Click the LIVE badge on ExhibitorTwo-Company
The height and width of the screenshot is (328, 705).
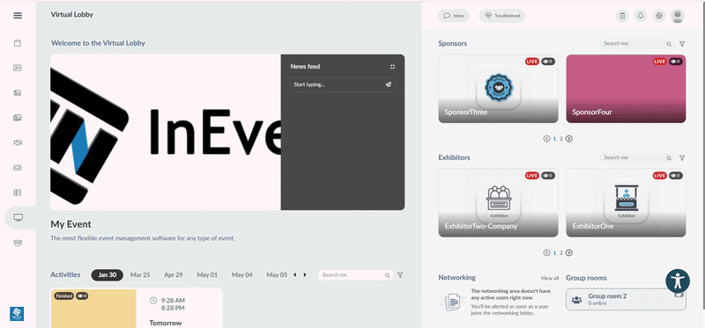[x=532, y=176]
